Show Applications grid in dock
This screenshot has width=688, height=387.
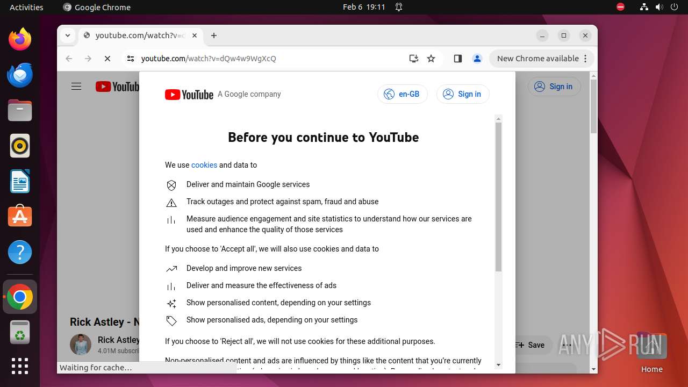coord(20,366)
